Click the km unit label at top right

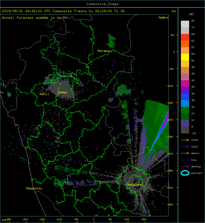(x=174, y=11)
